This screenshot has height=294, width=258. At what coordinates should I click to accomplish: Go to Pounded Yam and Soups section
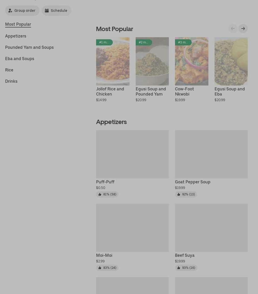(29, 47)
